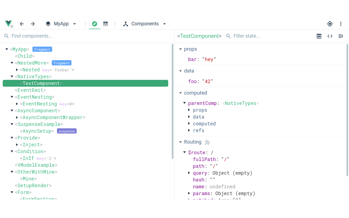This screenshot has width=349, height=218.
Task: Click the foo "42" data value
Action: click(207, 81)
